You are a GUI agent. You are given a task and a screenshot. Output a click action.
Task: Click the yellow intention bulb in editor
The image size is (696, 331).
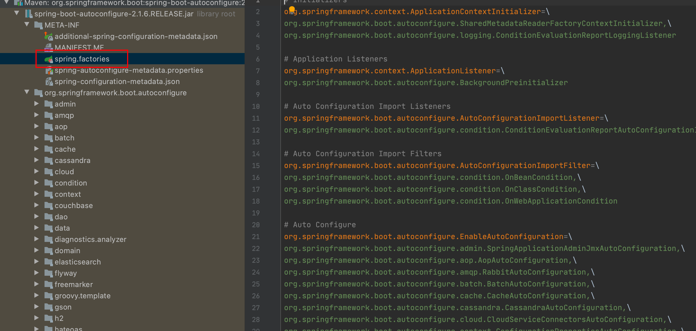click(x=292, y=10)
